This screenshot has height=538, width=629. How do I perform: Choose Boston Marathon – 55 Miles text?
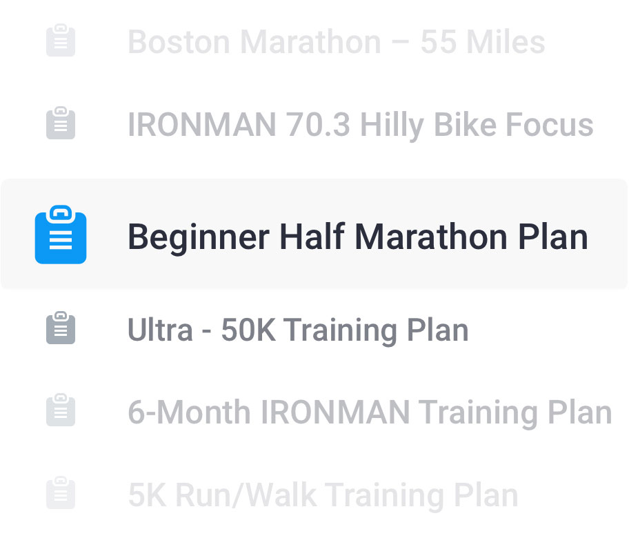(x=336, y=42)
